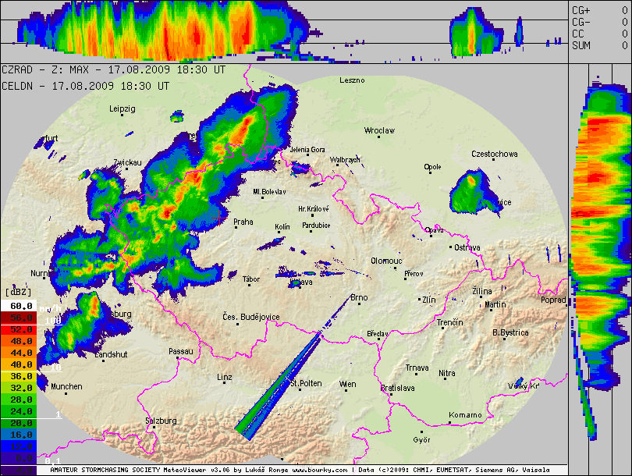The height and width of the screenshot is (476, 632).
Task: Click the B.Bystrica city label
Action: pyautogui.click(x=511, y=332)
